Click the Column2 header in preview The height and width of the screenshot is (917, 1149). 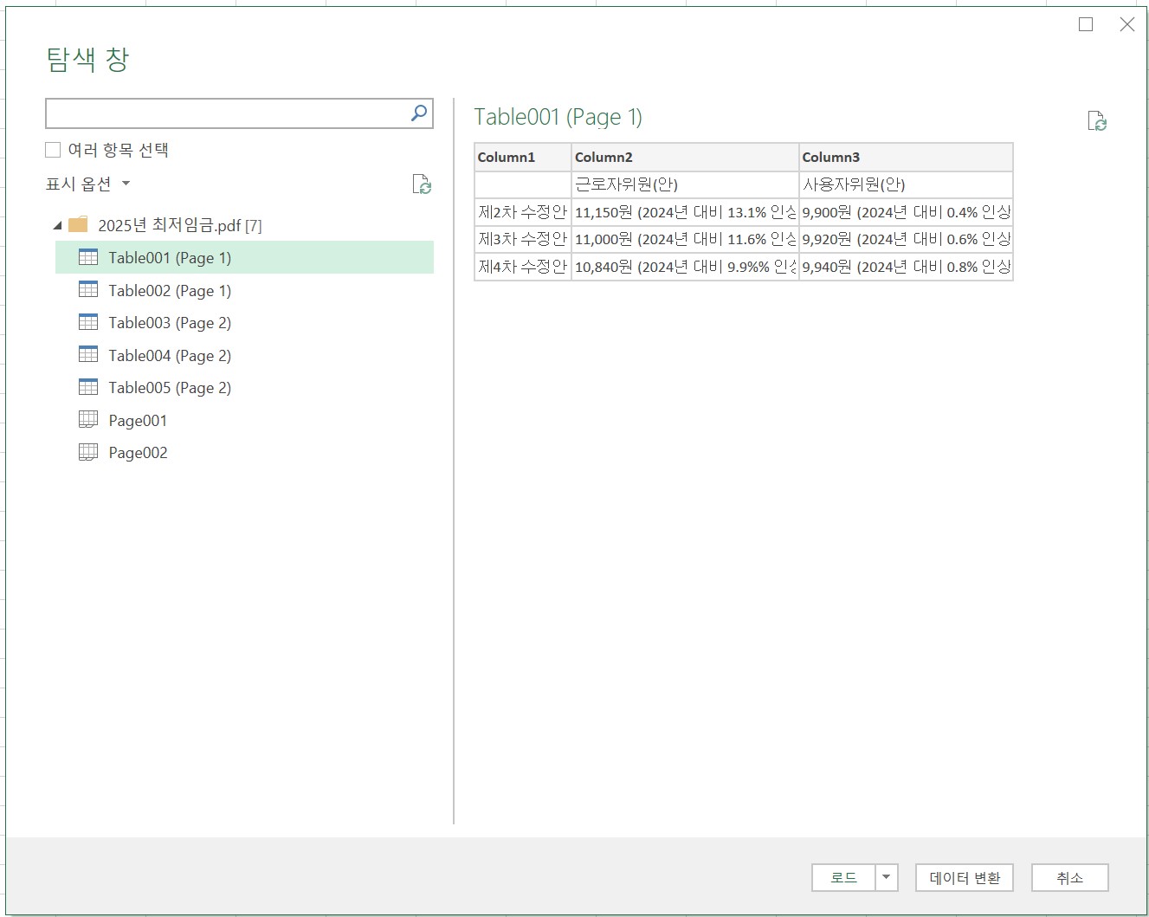click(x=685, y=158)
